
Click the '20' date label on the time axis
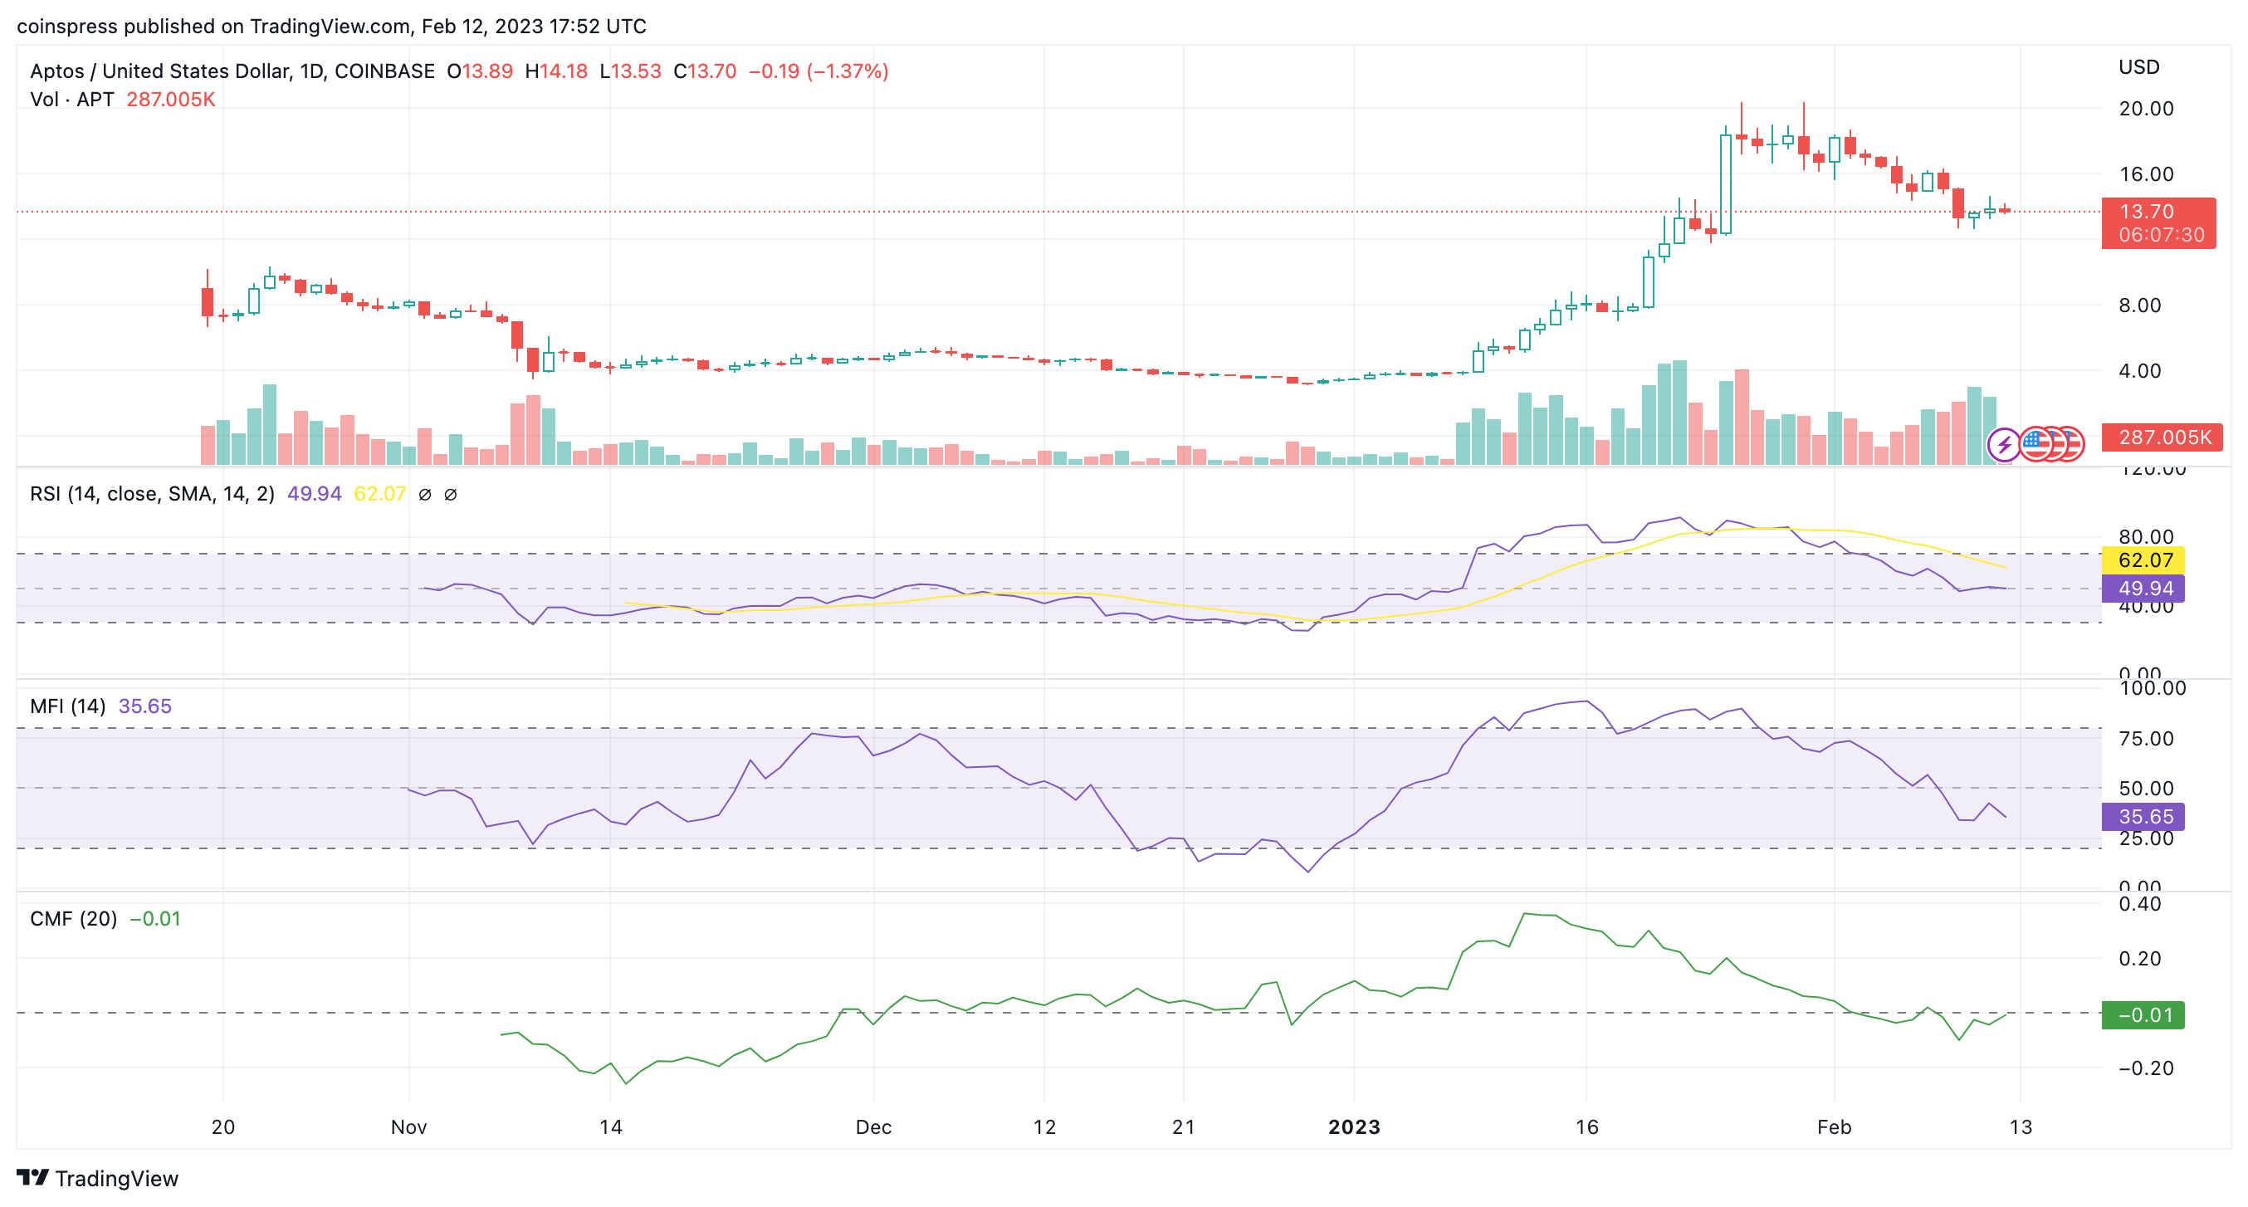click(x=222, y=1126)
